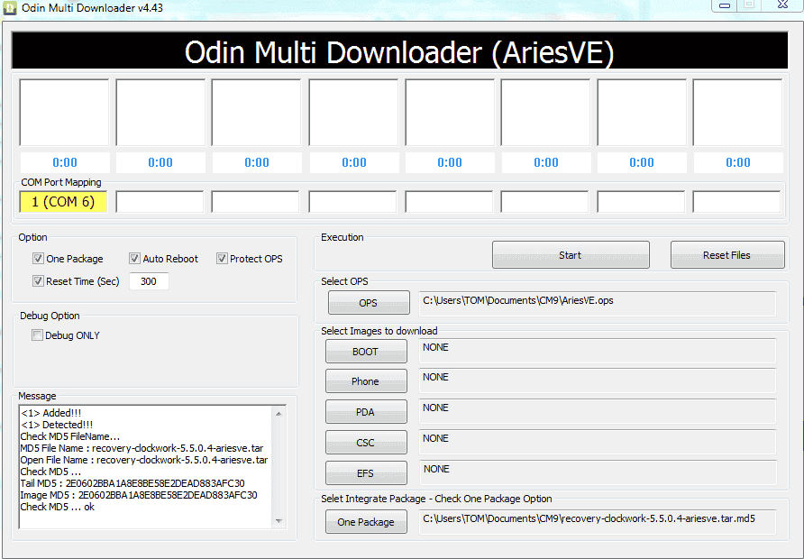804x559 pixels.
Task: Click the Start button
Action: pos(571,255)
